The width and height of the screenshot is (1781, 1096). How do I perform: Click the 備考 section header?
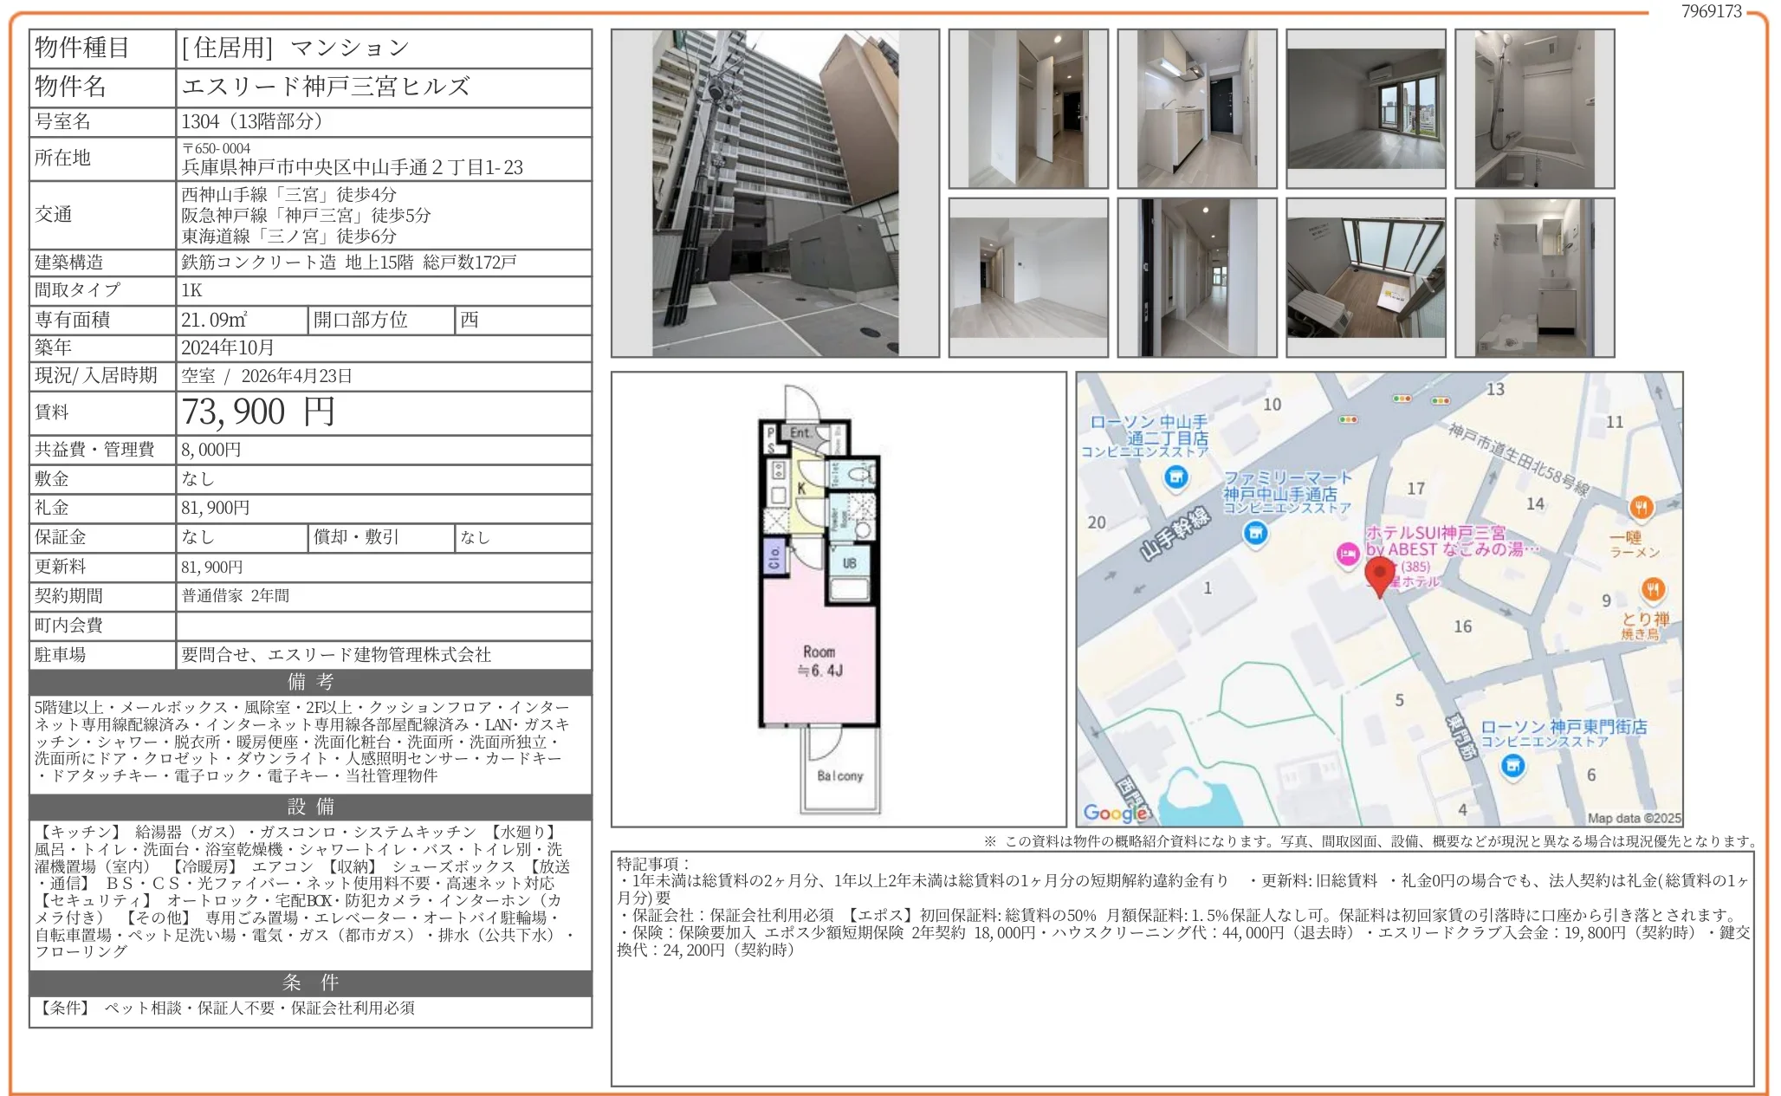coord(310,682)
